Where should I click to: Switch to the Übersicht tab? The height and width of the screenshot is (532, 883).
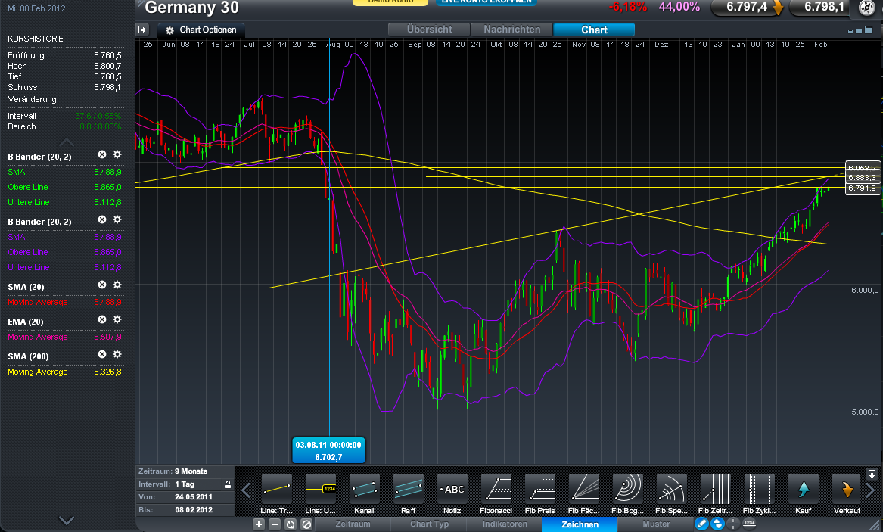tap(429, 30)
